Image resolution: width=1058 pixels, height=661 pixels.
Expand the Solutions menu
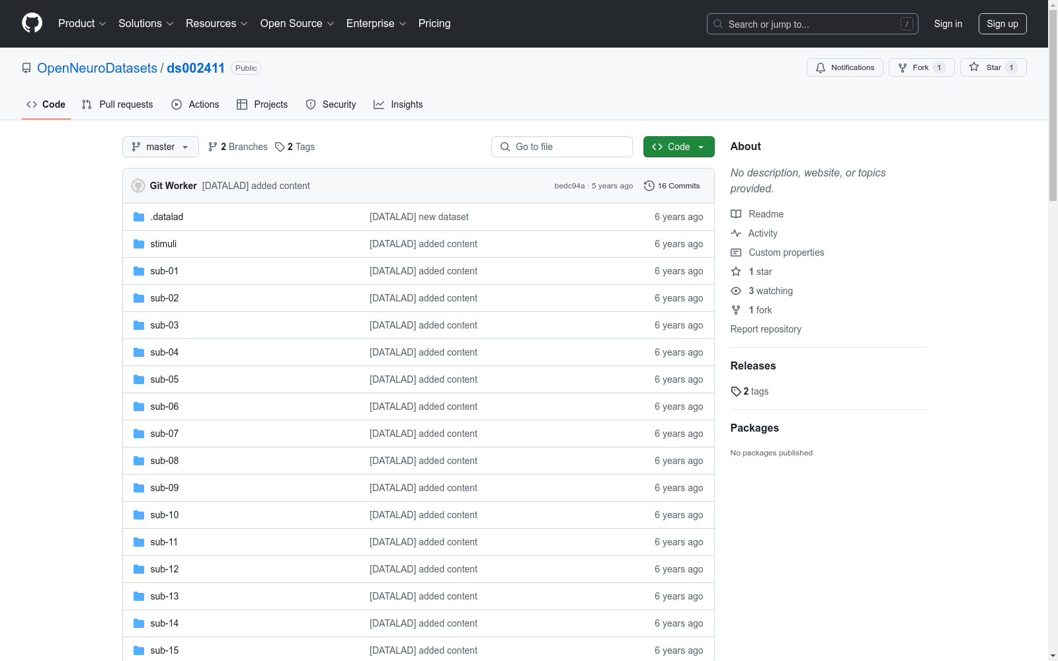pyautogui.click(x=146, y=23)
